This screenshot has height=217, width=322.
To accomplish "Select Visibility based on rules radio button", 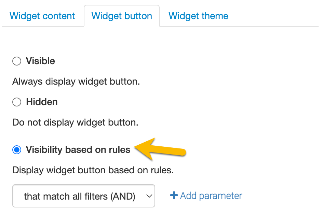I will (x=16, y=150).
